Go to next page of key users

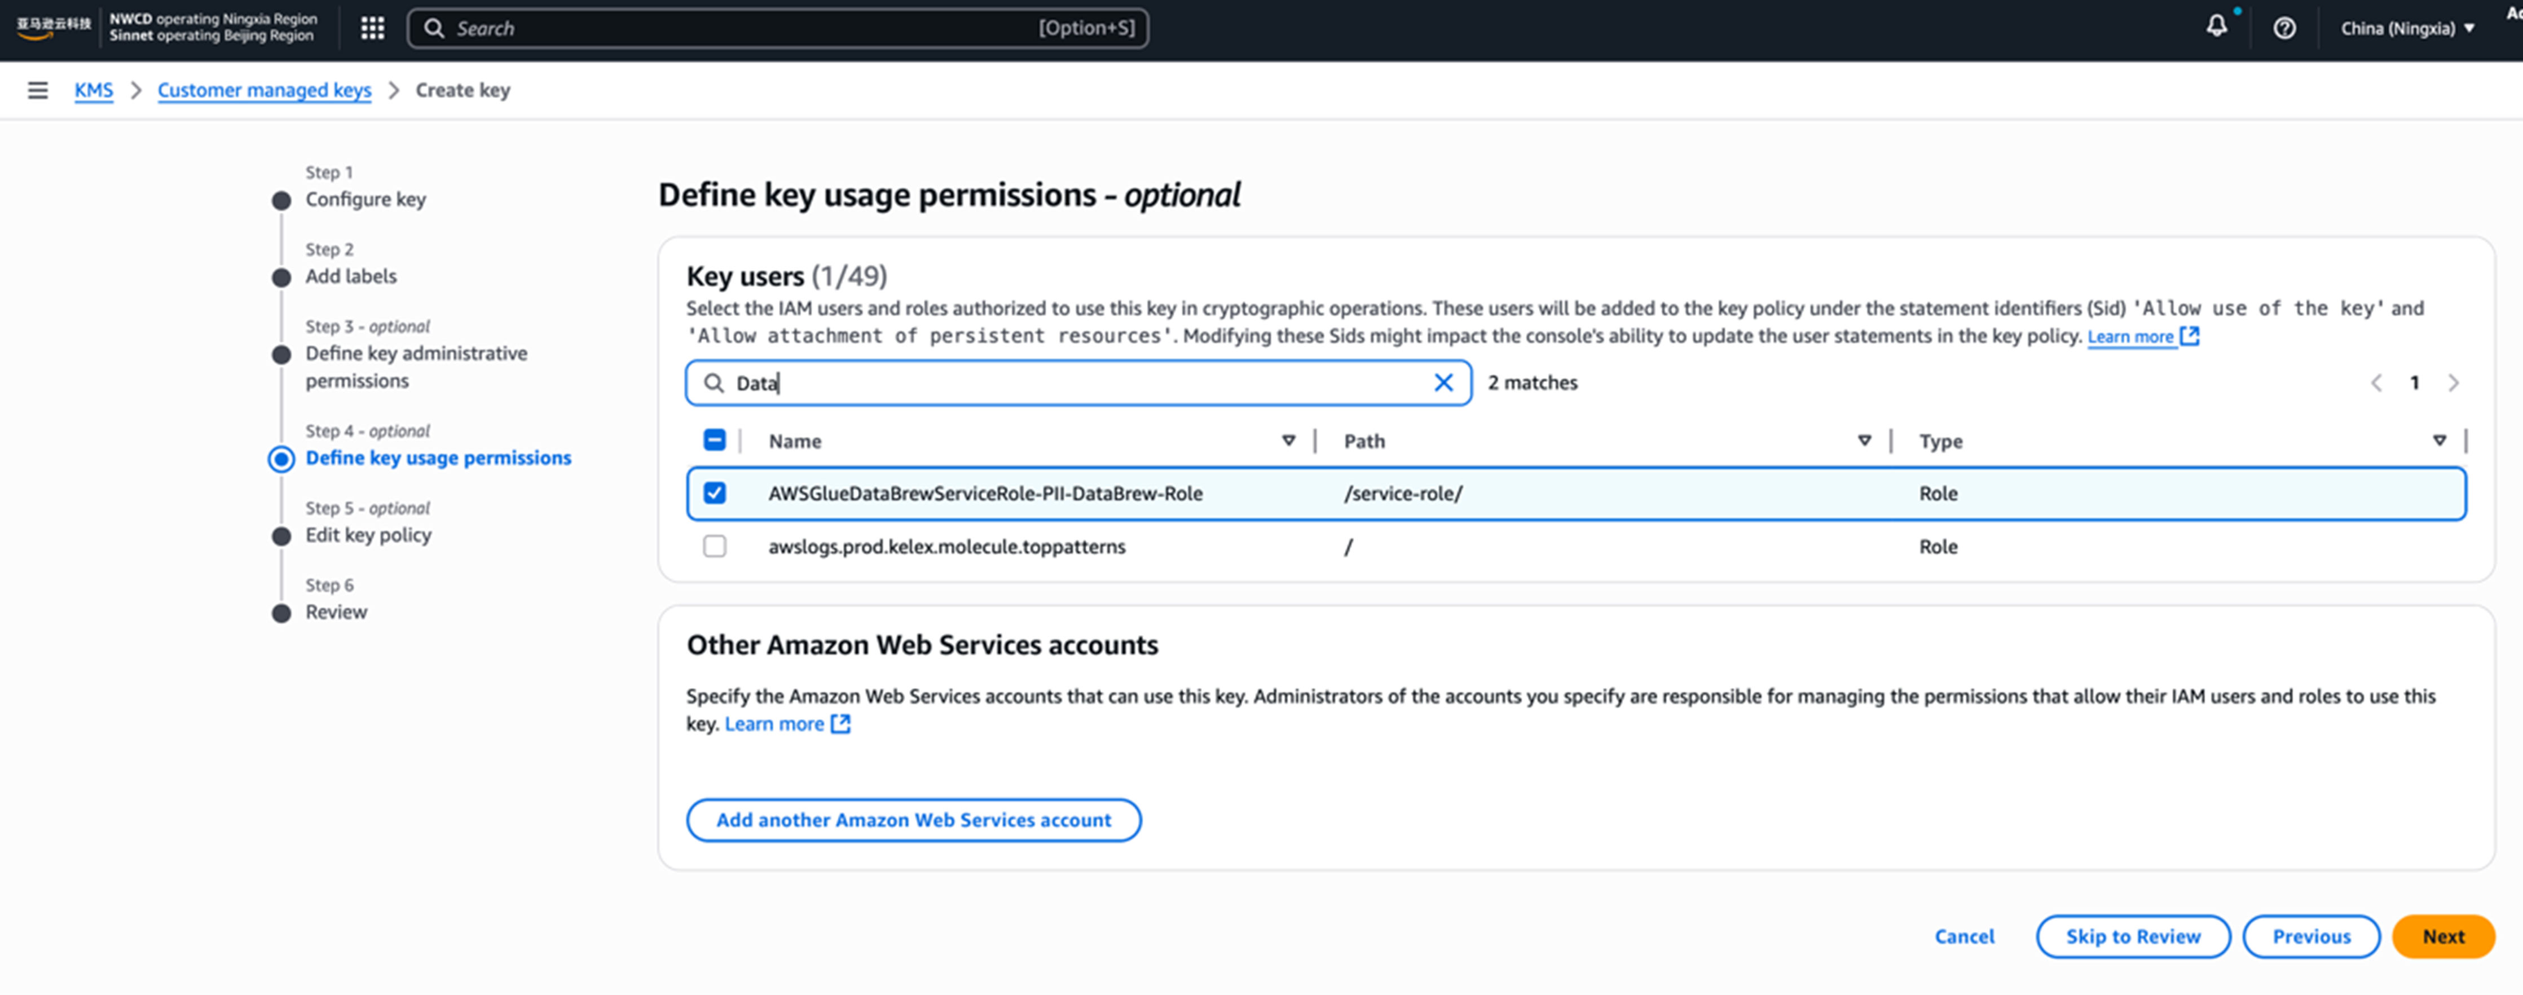point(2452,383)
